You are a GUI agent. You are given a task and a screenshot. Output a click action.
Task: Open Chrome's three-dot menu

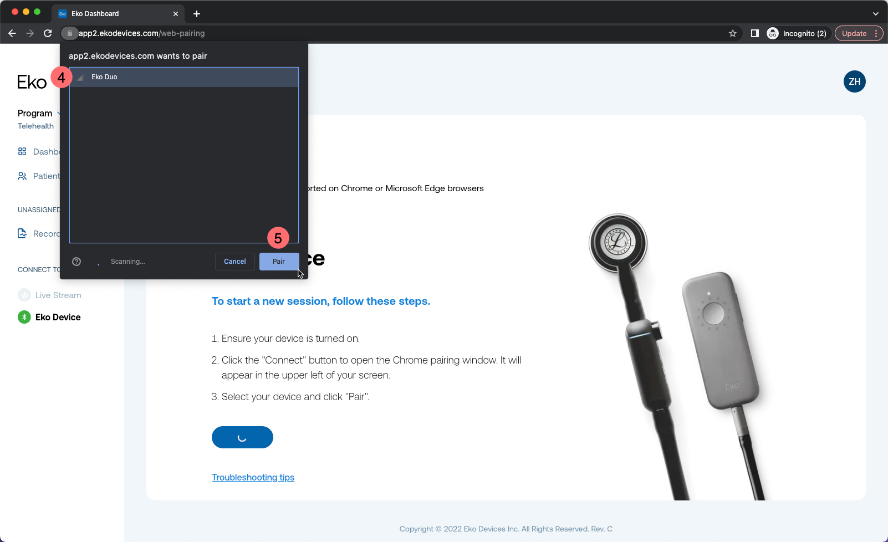(877, 33)
